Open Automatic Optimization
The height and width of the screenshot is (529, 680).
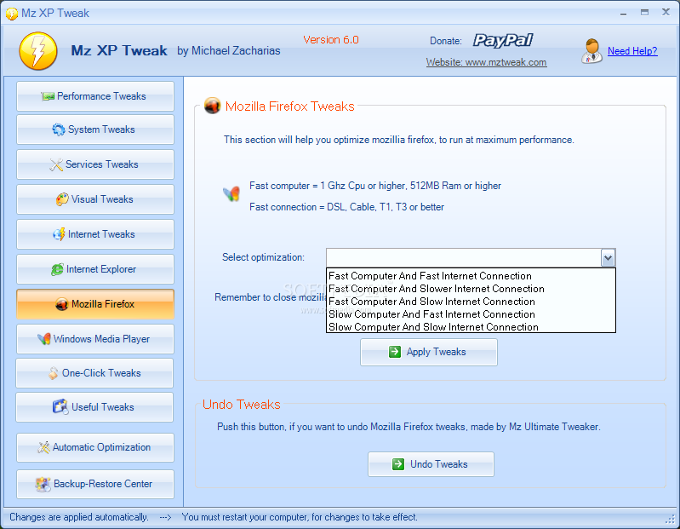click(x=95, y=447)
